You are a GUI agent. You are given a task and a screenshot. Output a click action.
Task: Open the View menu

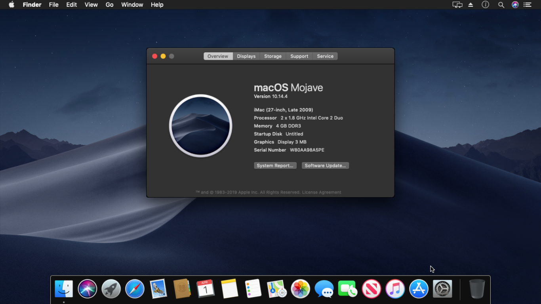tap(91, 5)
